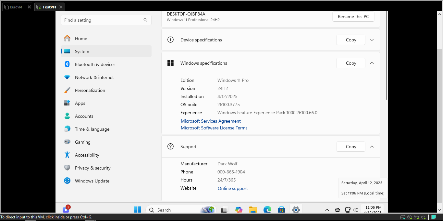
Task: Click the Version value 24H2
Action: click(x=223, y=88)
